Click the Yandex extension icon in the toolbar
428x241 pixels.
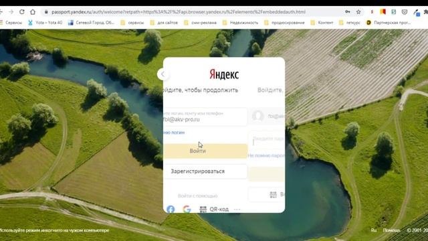point(372,12)
